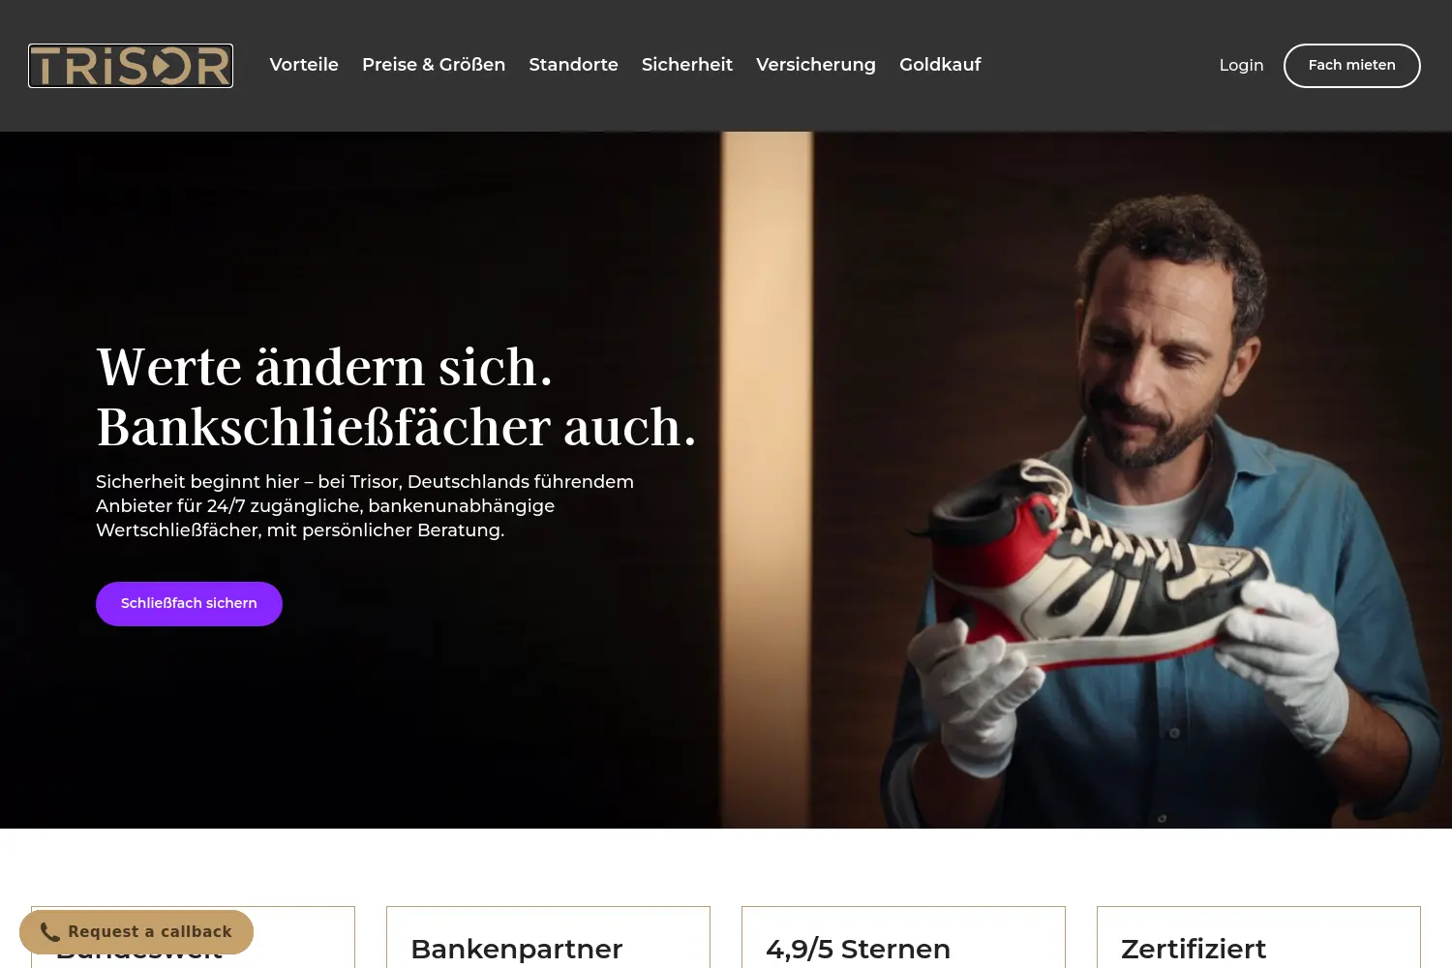The width and height of the screenshot is (1452, 968).
Task: Click the Trisor logo in the header
Action: (131, 66)
